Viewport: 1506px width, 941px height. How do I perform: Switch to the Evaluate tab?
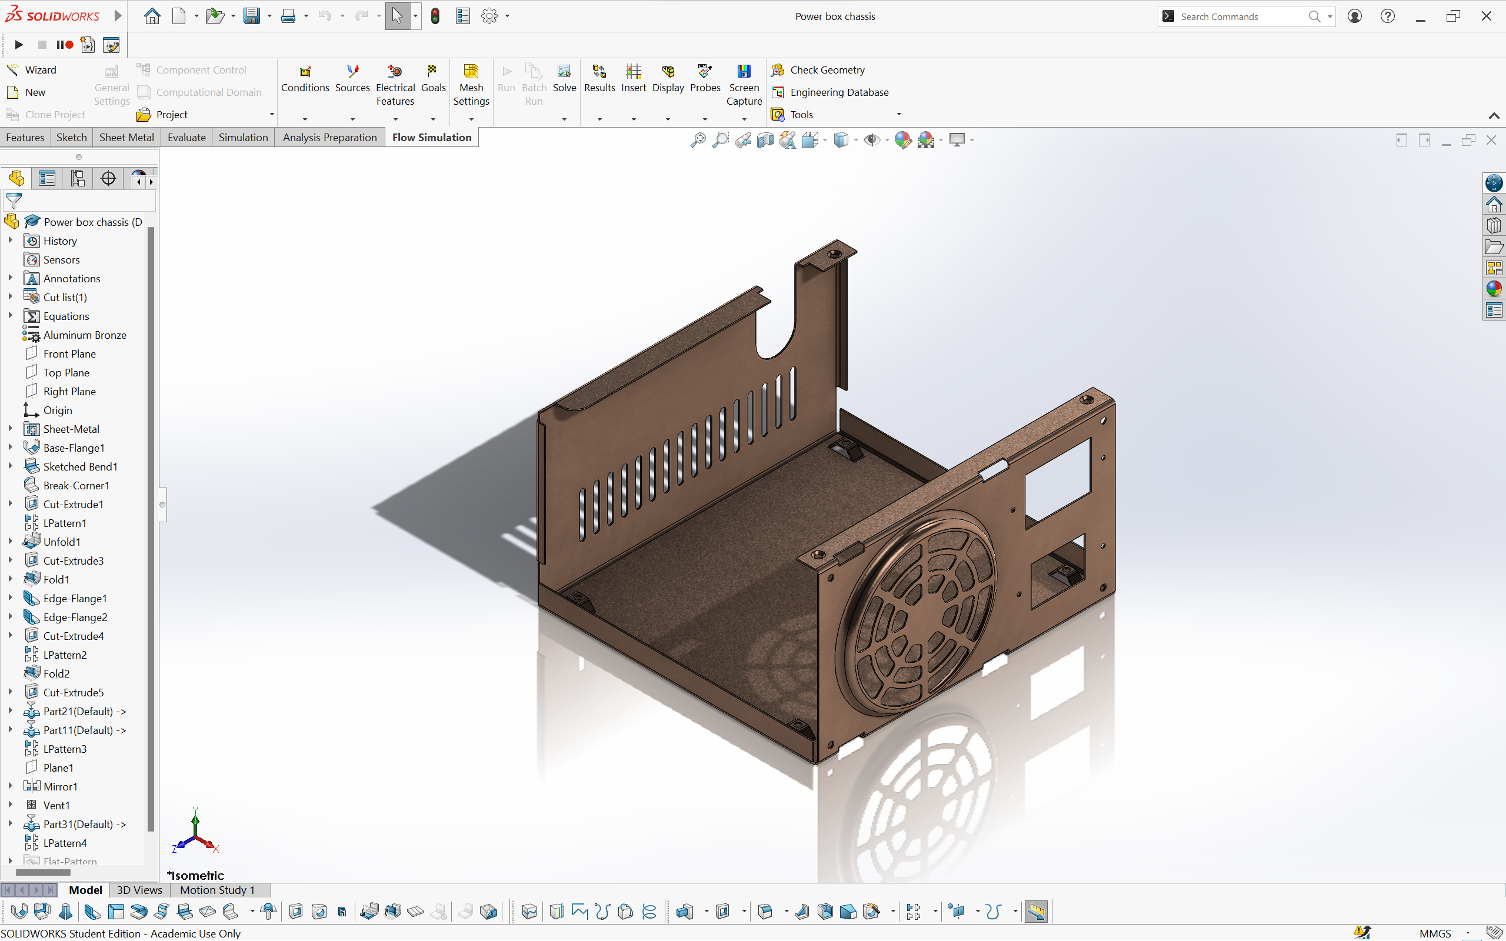[186, 138]
